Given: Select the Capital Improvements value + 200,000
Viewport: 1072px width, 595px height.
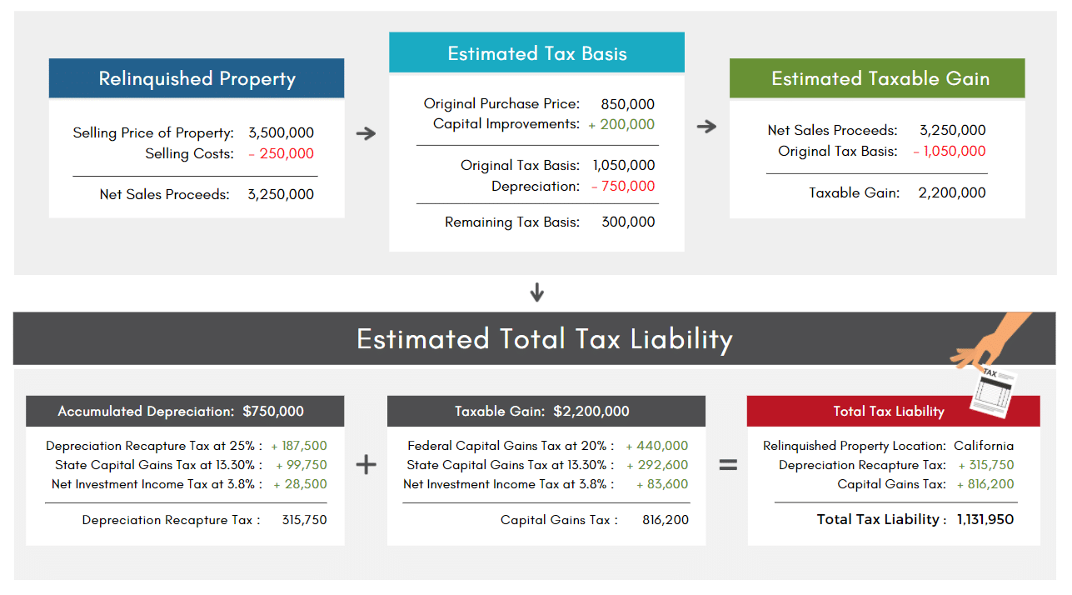Looking at the screenshot, I should [x=621, y=124].
